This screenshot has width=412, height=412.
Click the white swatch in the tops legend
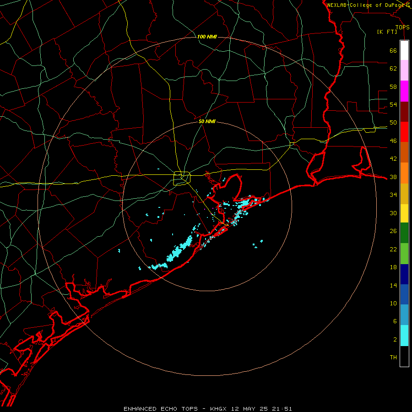coord(404,50)
